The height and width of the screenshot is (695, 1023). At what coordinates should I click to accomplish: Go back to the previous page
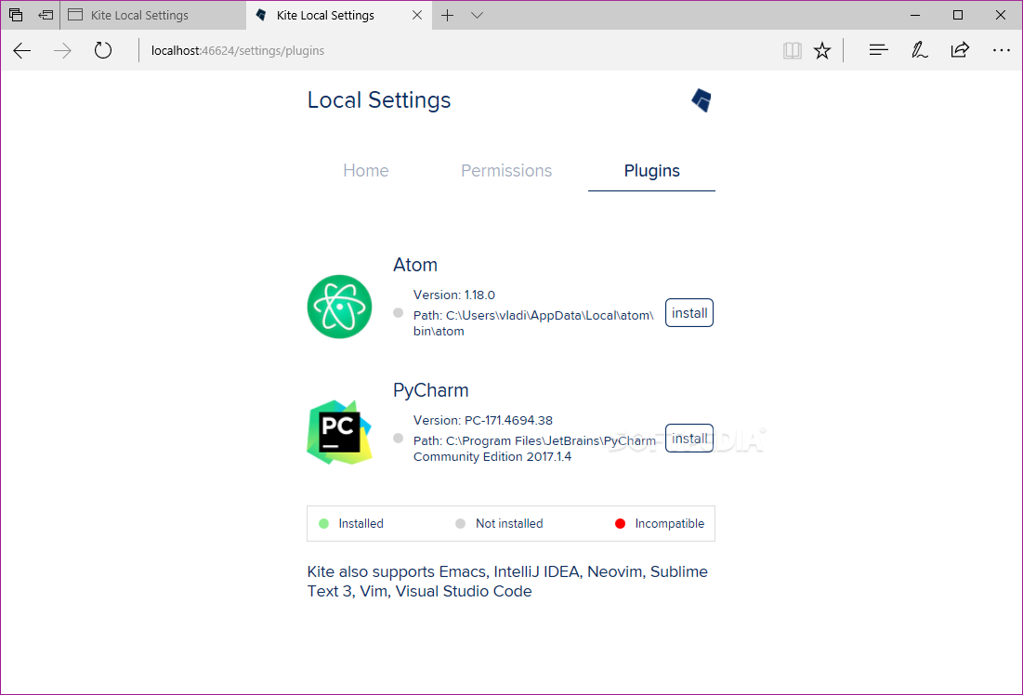coord(21,50)
